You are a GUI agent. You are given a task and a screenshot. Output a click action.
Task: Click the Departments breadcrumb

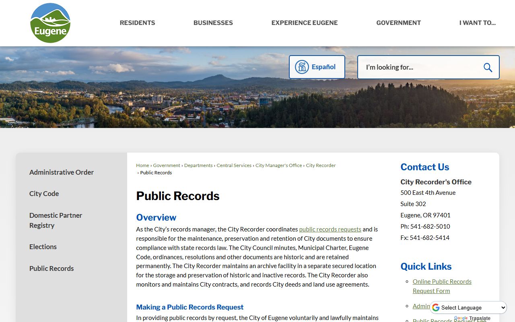coord(198,165)
